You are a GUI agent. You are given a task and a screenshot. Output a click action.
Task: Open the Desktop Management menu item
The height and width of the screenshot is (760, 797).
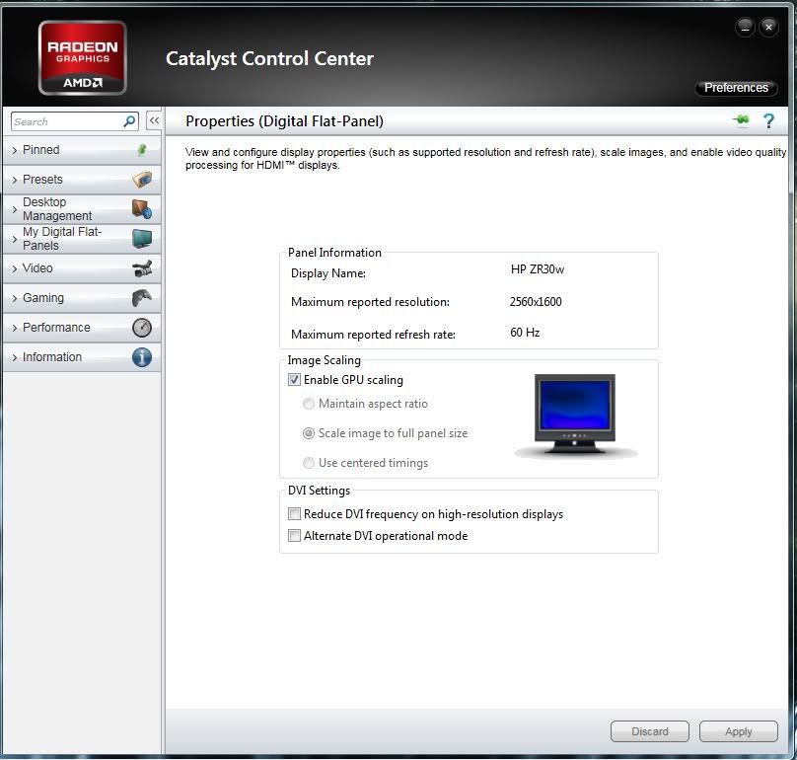(x=82, y=209)
